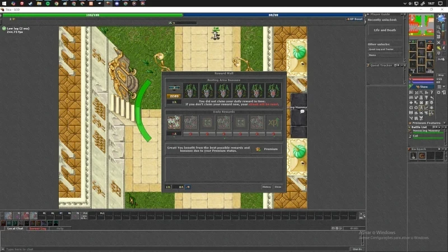Click the armor equipment slot
The image size is (448, 252).
[422, 52]
